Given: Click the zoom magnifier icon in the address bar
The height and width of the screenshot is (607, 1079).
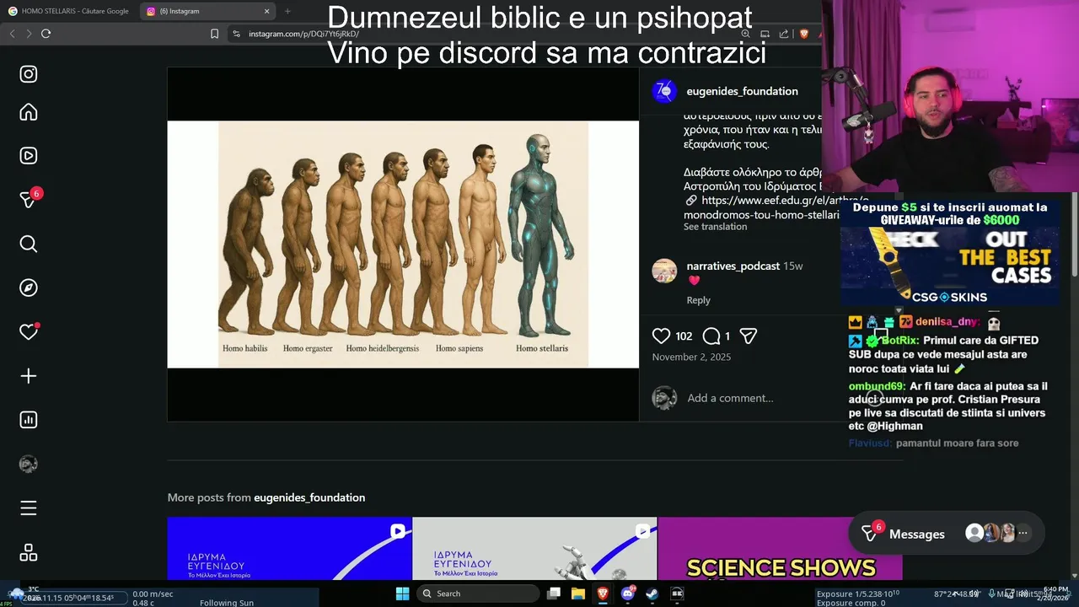Looking at the screenshot, I should pyautogui.click(x=746, y=34).
